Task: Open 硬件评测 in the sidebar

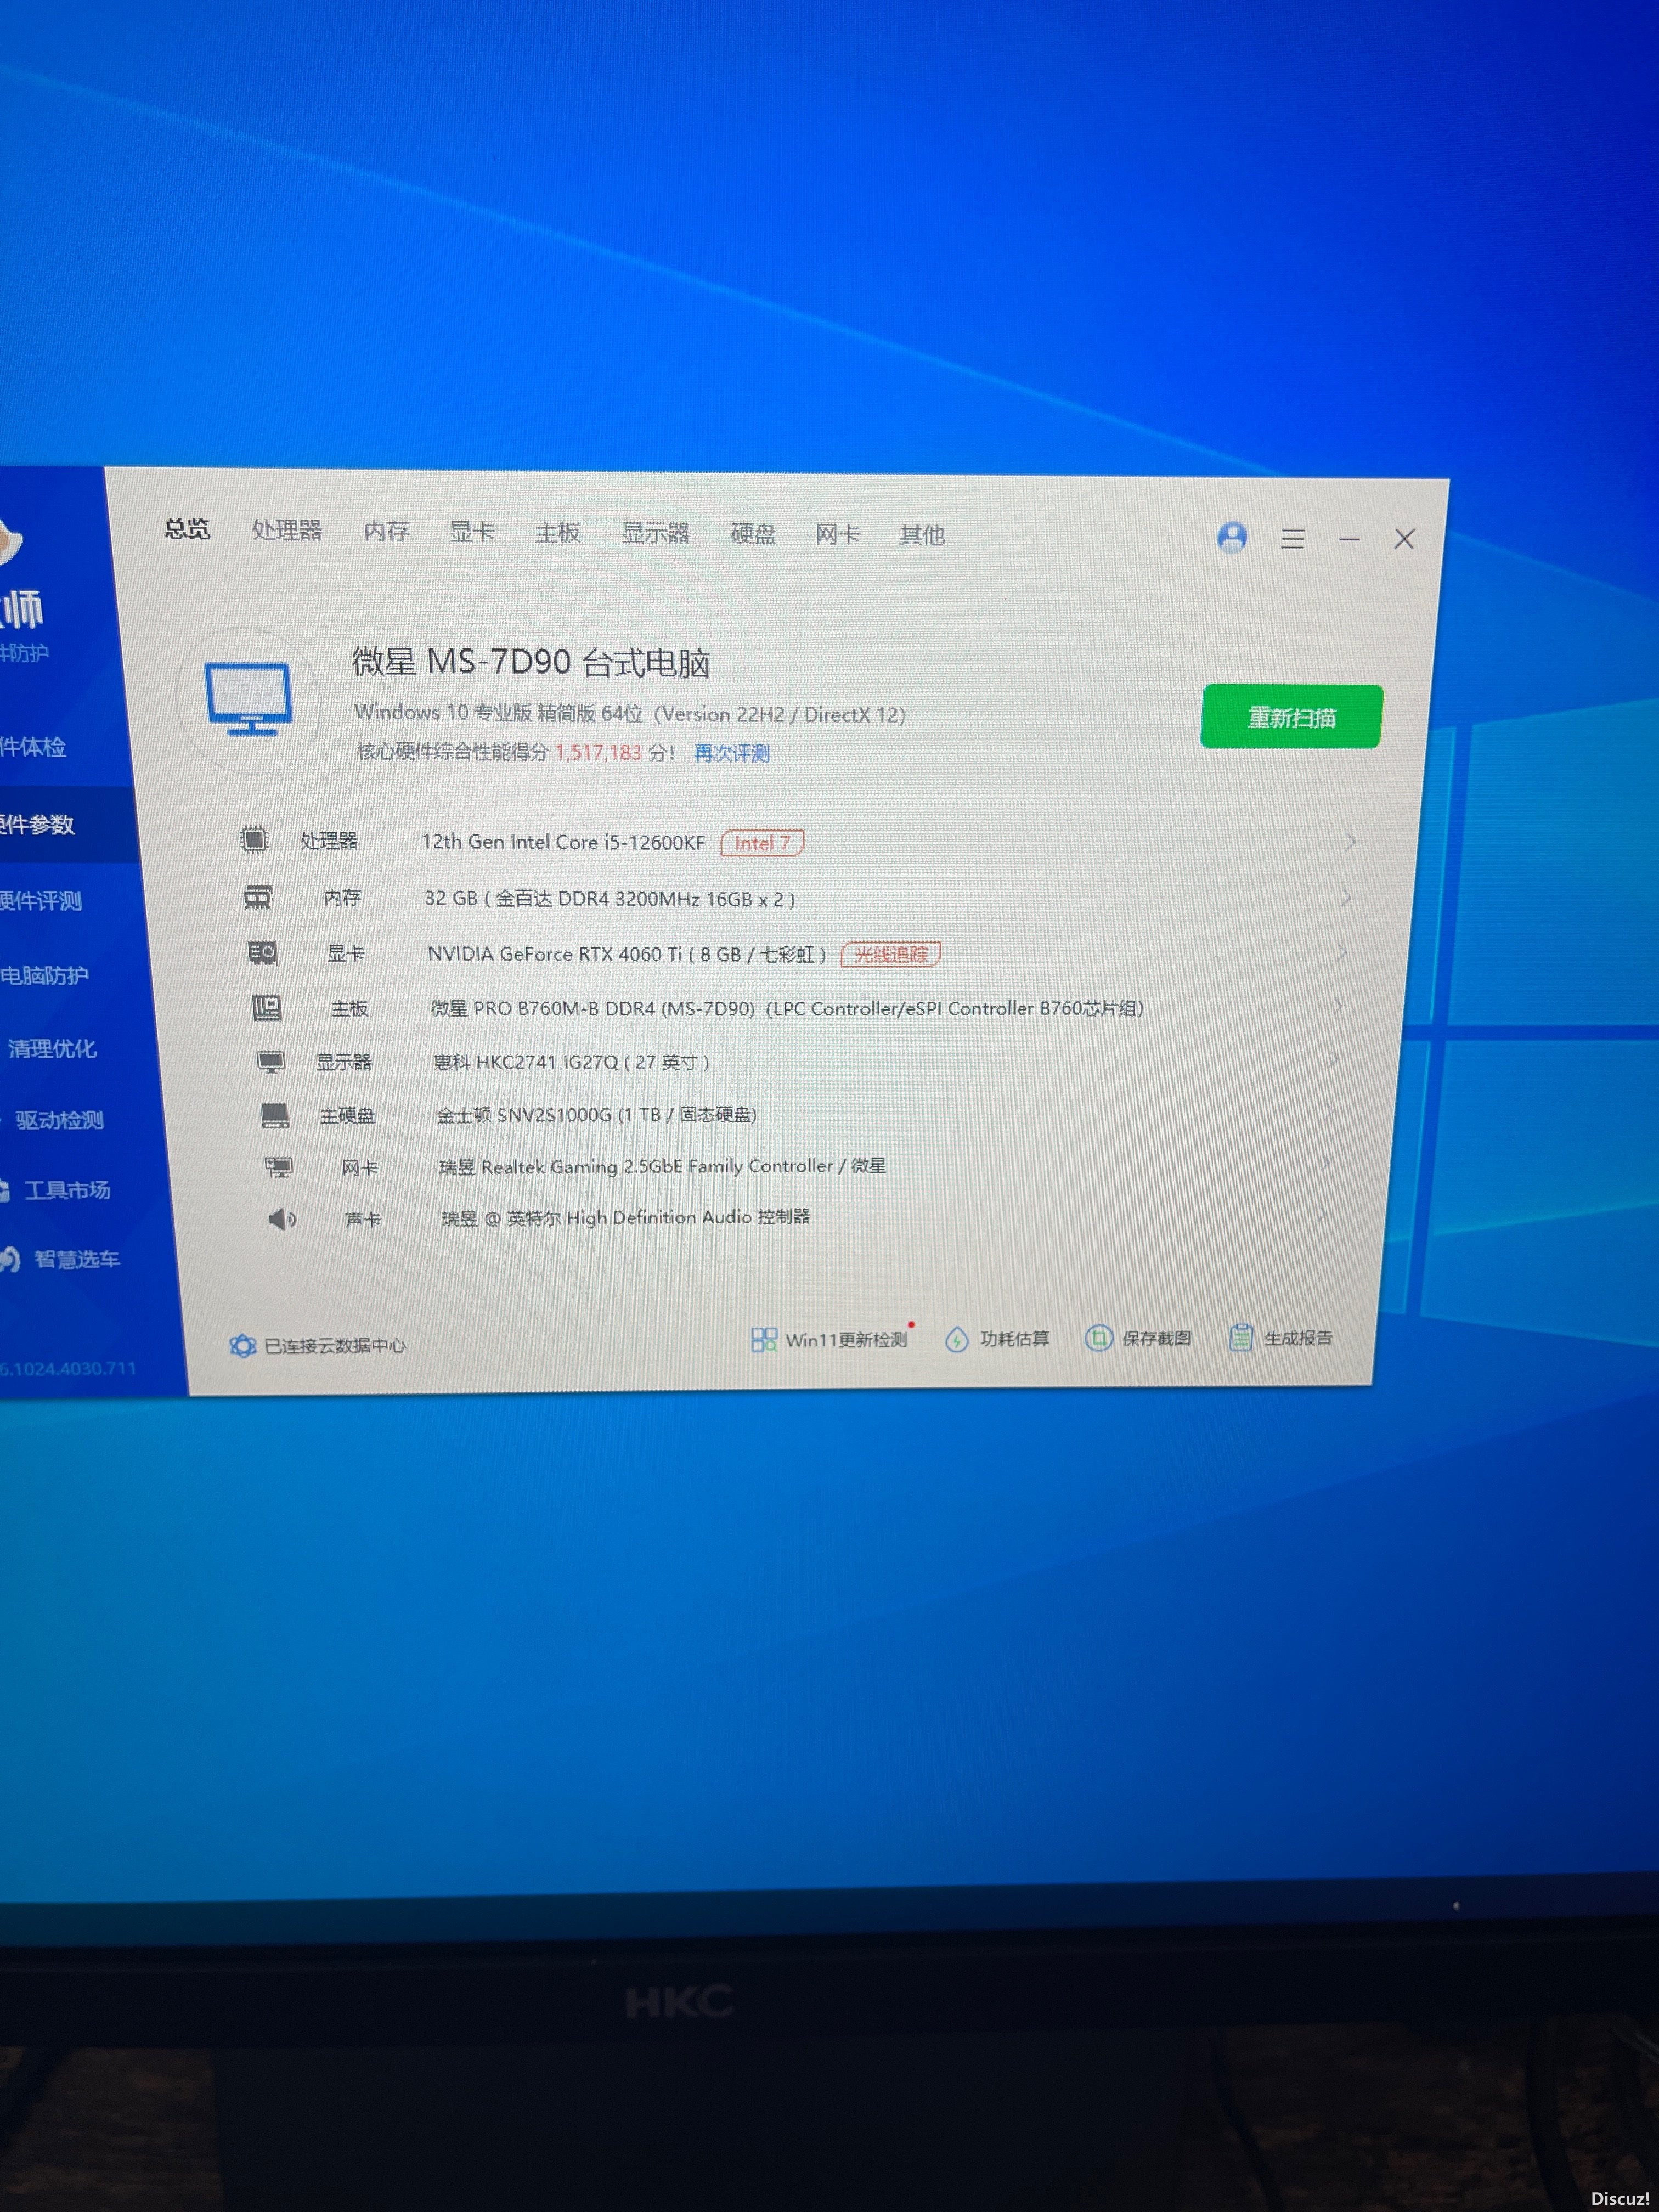Action: 41,901
